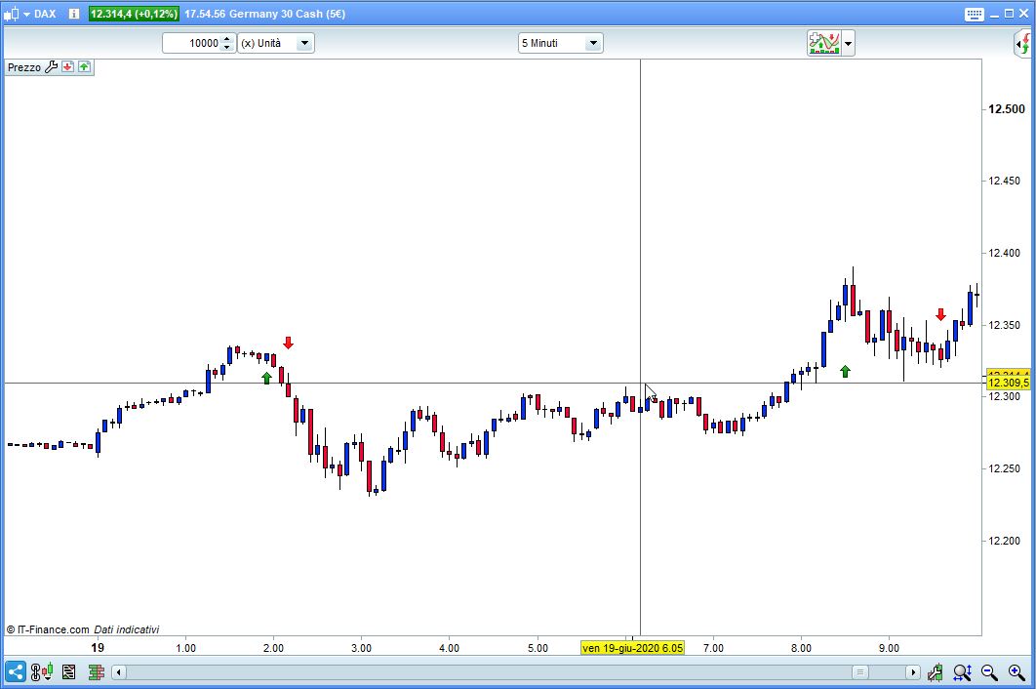Click the DAX instrument info icon
This screenshot has width=1036, height=689.
pos(74,14)
